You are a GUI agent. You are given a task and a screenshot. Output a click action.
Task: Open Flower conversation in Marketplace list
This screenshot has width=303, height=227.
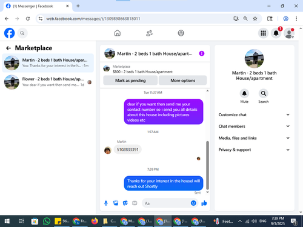pyautogui.click(x=48, y=82)
